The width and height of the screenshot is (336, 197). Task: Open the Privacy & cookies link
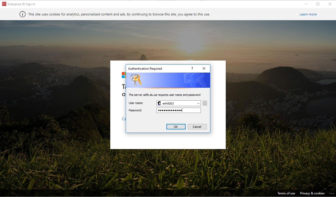click(x=312, y=193)
